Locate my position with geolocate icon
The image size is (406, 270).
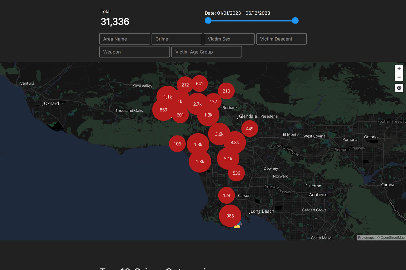(x=399, y=88)
